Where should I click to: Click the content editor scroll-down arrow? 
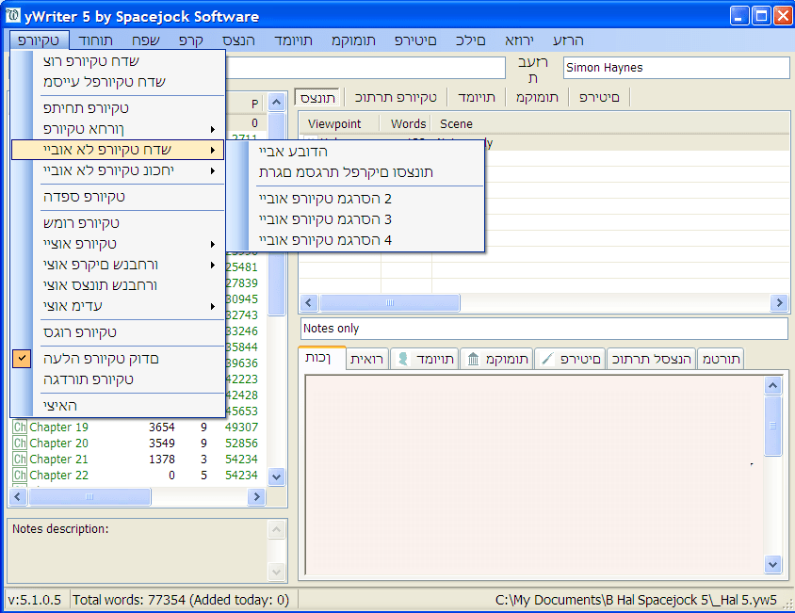(x=772, y=564)
